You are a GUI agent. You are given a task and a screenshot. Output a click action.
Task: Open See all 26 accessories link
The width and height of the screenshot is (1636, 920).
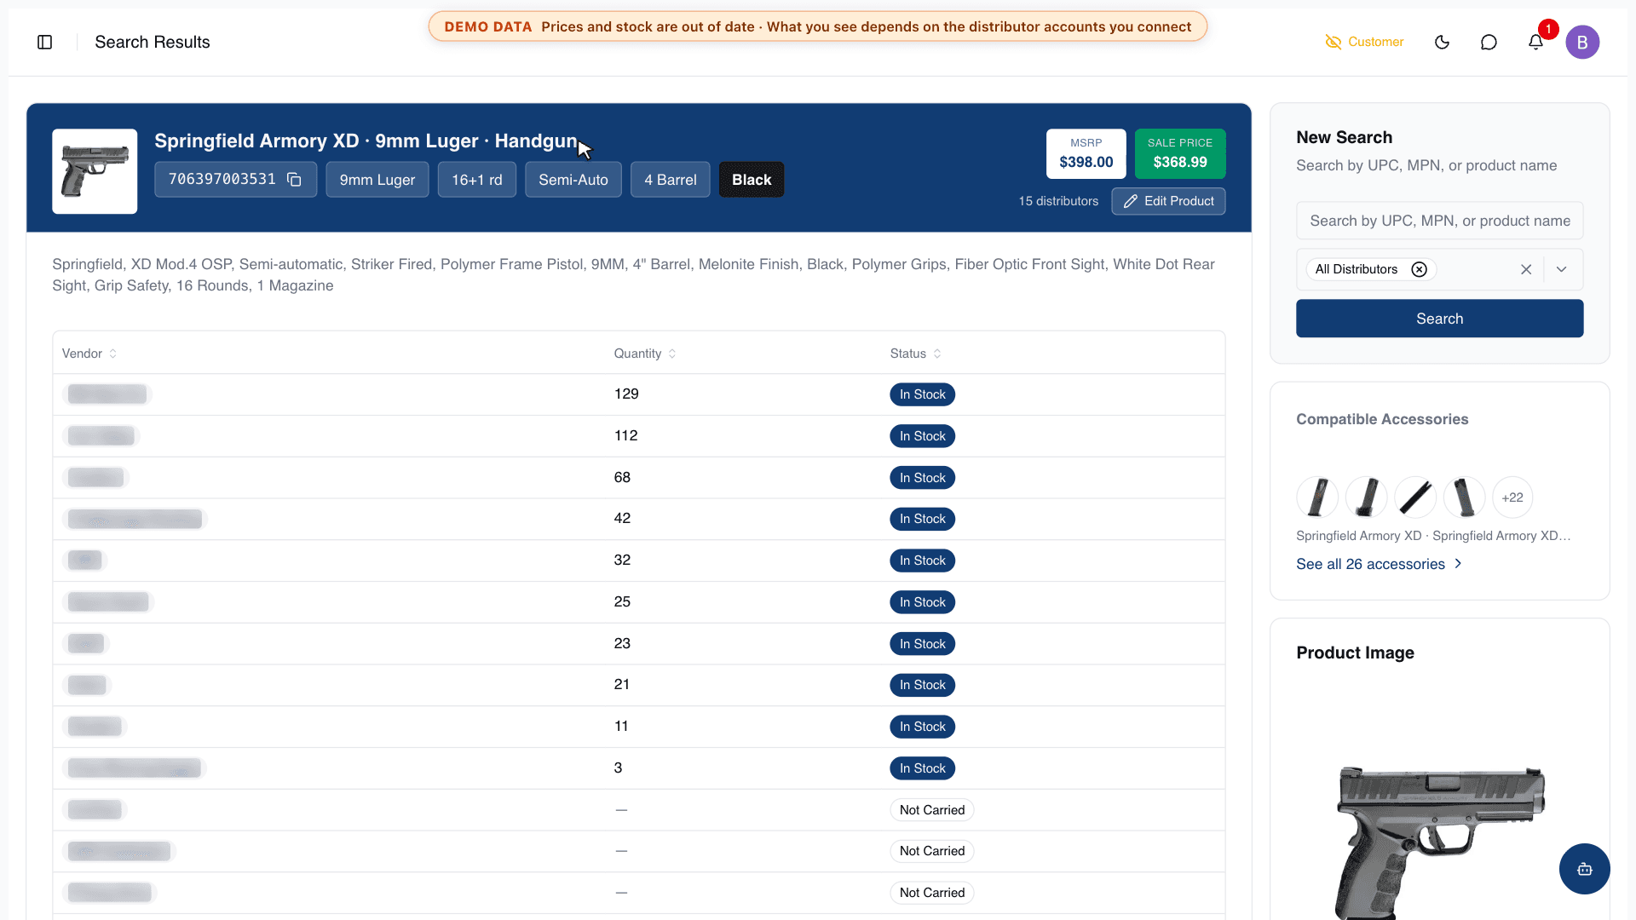pos(1379,564)
